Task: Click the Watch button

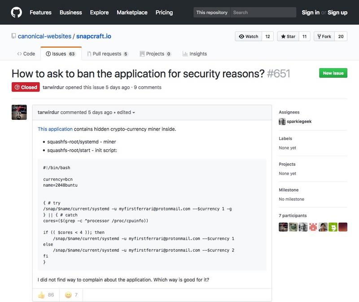Action: coord(249,36)
